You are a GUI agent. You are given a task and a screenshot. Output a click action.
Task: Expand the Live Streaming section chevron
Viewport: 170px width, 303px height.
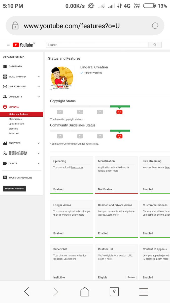pyautogui.click(x=39, y=87)
